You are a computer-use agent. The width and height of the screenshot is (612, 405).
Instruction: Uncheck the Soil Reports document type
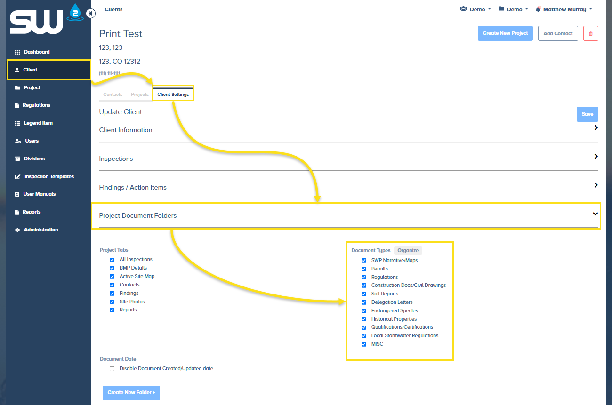point(363,294)
